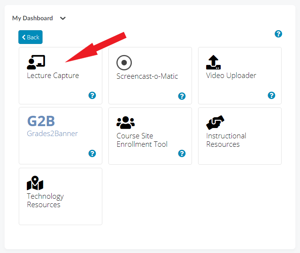The image size is (300, 253).
Task: Click the Course Site Enrollment people icon
Action: click(x=126, y=123)
